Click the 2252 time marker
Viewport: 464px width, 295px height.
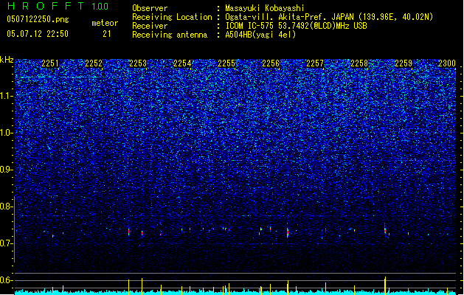point(94,63)
